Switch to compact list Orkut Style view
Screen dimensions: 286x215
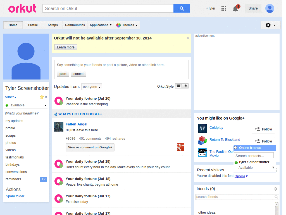coord(185,86)
